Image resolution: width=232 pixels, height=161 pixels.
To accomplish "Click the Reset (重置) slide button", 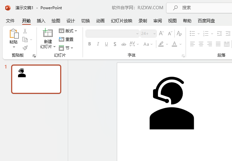I will pos(66,40).
